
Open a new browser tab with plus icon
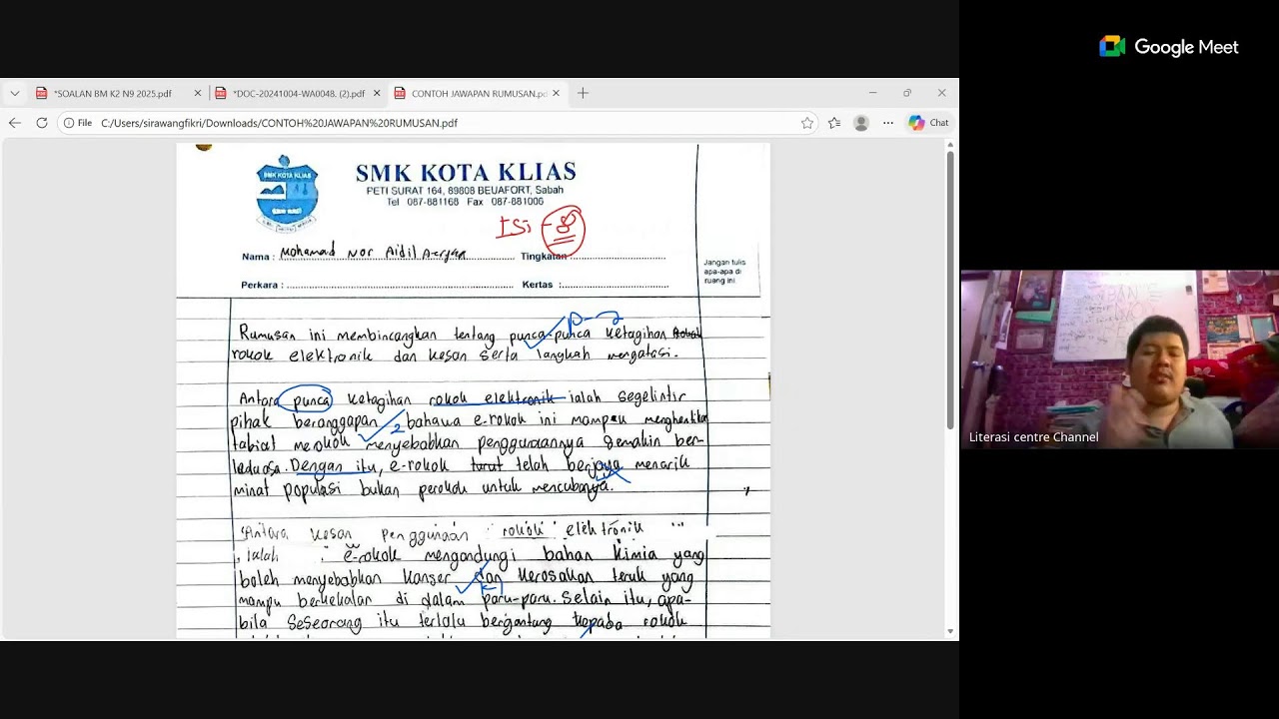click(583, 93)
